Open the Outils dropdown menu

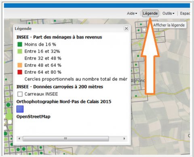point(169,13)
